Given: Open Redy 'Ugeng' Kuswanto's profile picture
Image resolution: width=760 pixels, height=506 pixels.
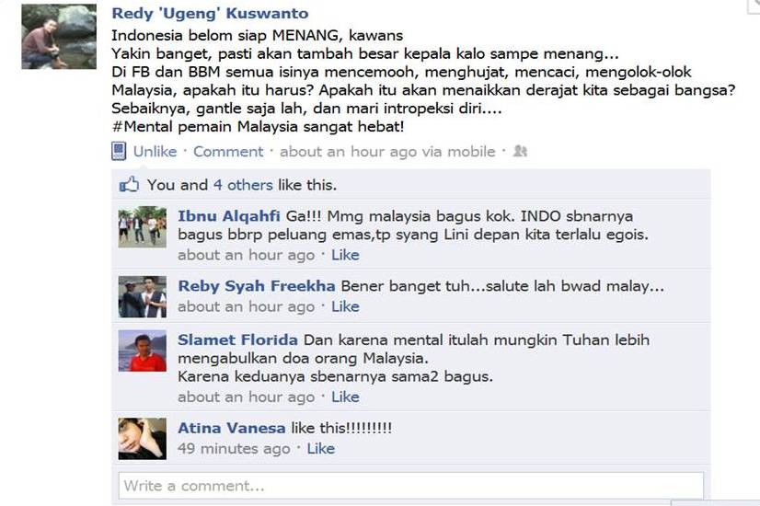Looking at the screenshot, I should tap(59, 37).
